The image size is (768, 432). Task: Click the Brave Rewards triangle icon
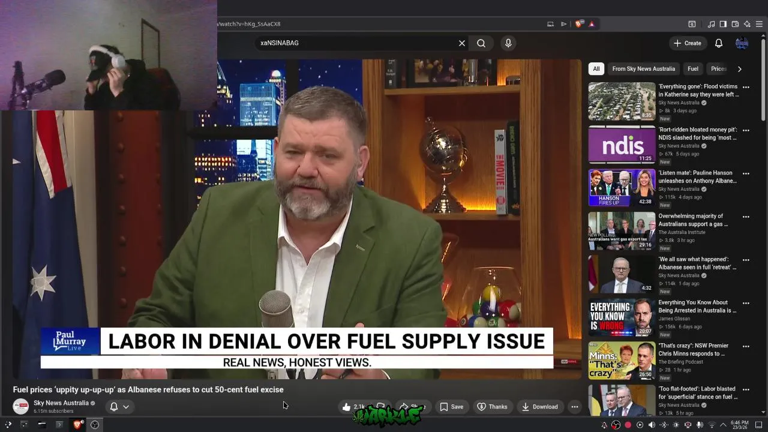(592, 24)
